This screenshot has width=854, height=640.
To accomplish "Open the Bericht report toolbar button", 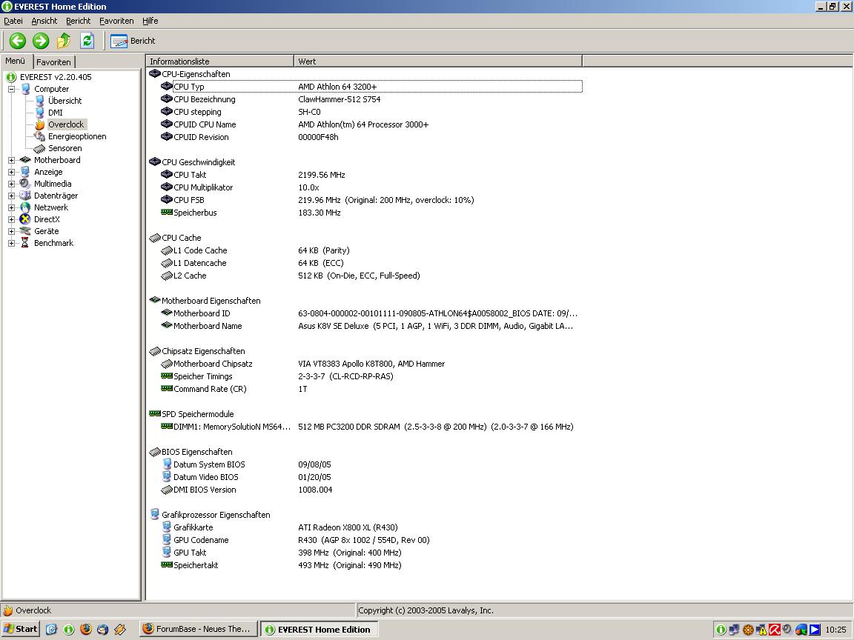I will point(133,41).
